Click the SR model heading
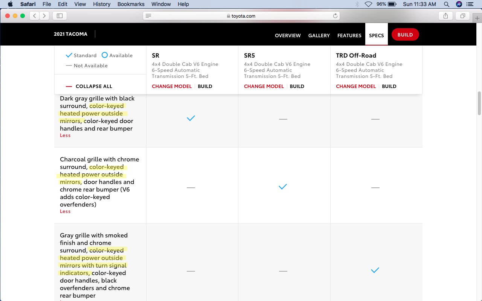This screenshot has height=301, width=482. click(156, 55)
